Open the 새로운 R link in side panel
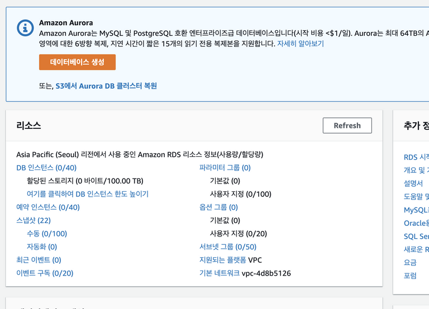The height and width of the screenshot is (309, 429). coord(416,249)
